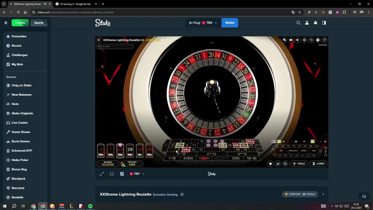Screen dimensions: 373x210
Task: Open game history clock icon
Action: (x=311, y=40)
